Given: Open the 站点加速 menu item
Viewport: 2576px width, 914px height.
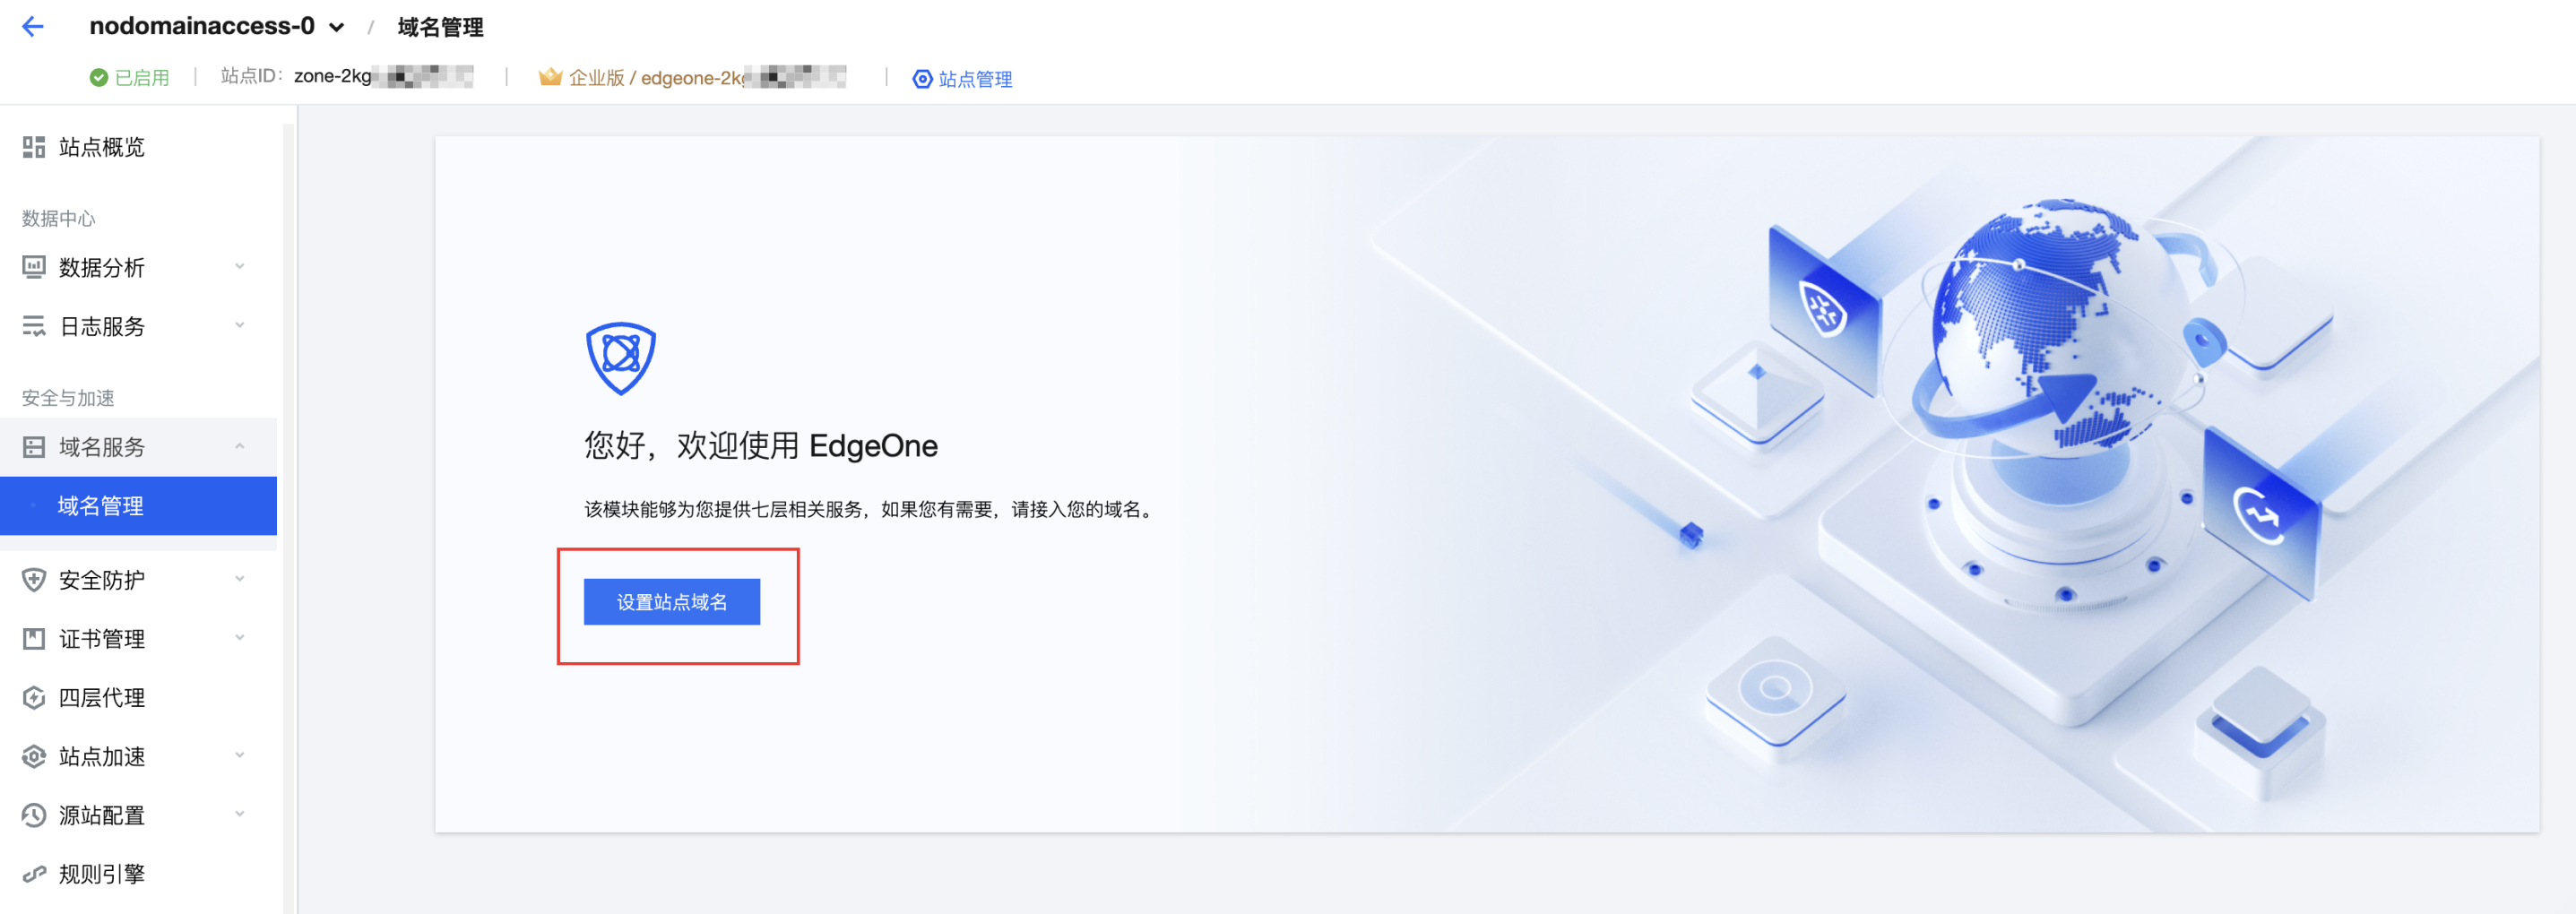Looking at the screenshot, I should point(102,757).
